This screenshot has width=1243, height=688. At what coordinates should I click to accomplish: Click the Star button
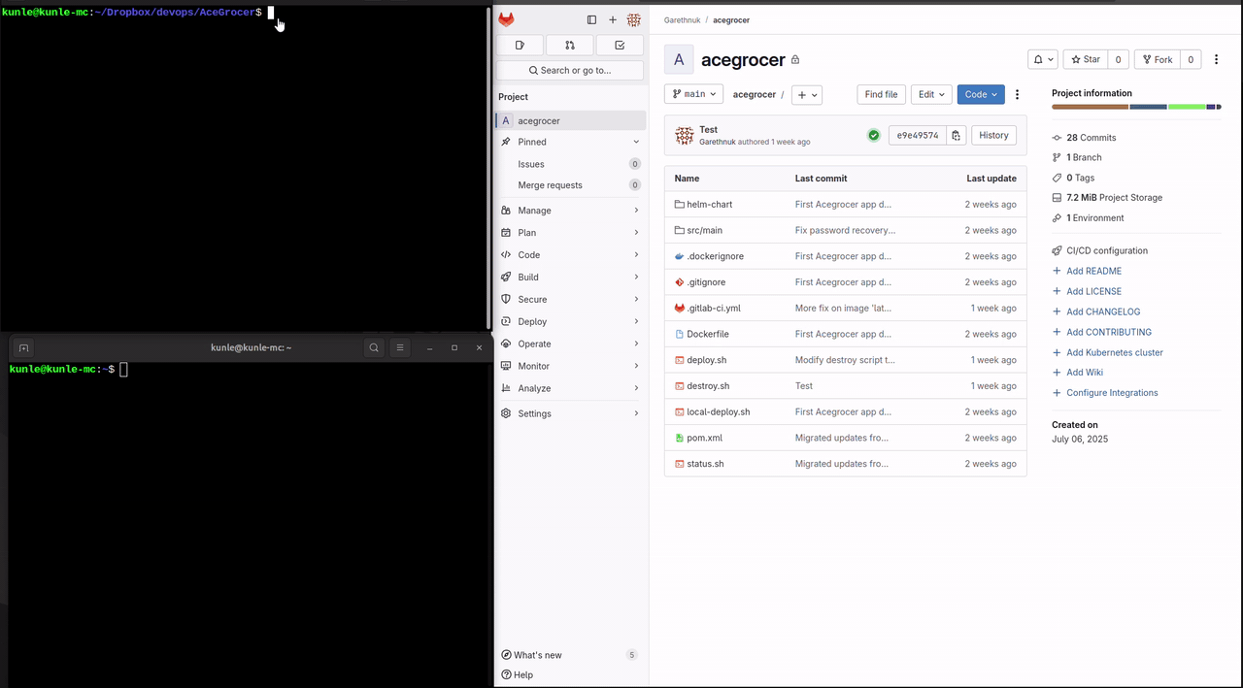point(1085,59)
